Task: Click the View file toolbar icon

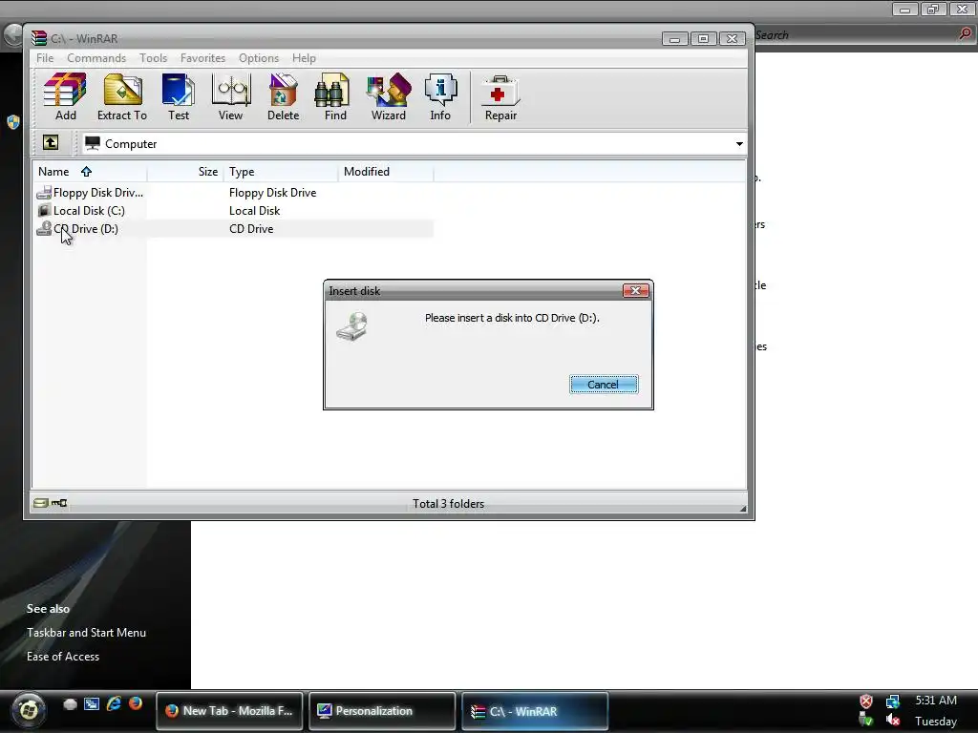Action: pyautogui.click(x=231, y=96)
